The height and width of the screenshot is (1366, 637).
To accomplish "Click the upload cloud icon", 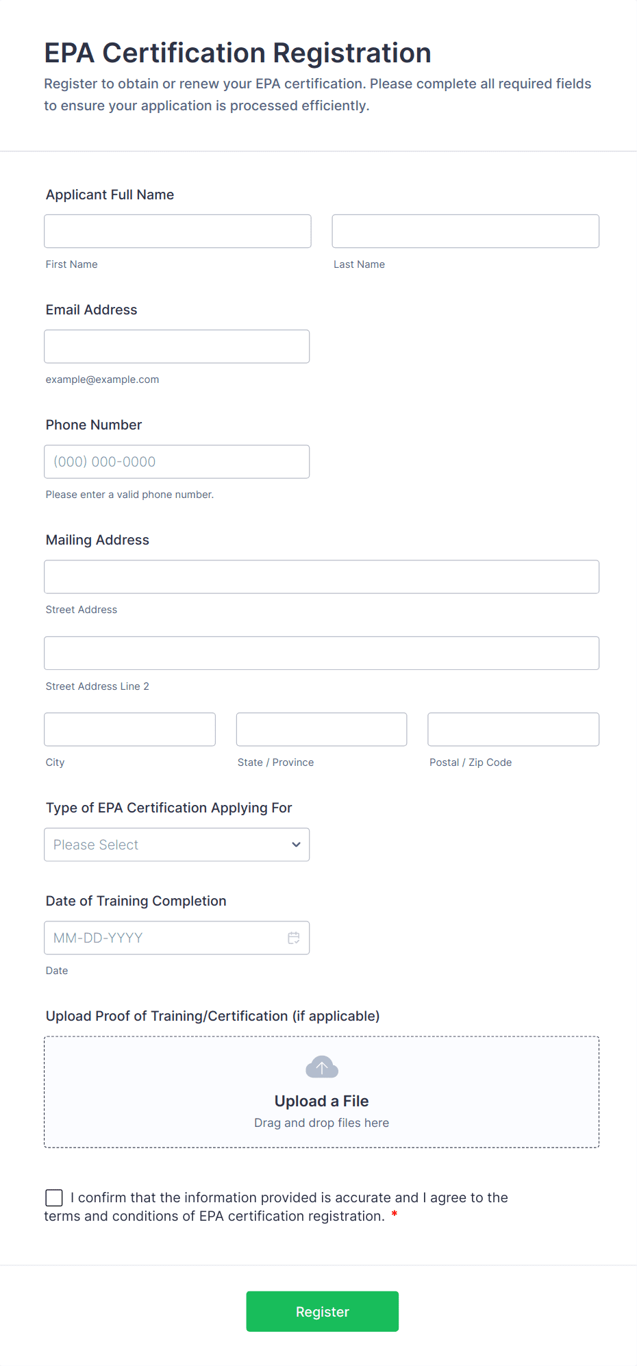I will coord(321,1066).
